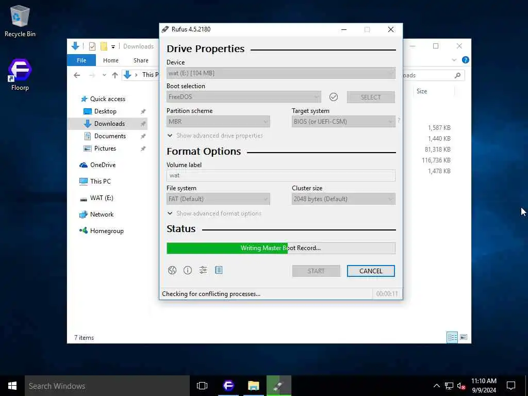Select WAT (E:) drive in sidebar
Screen dimensions: 528x396
coord(96,198)
